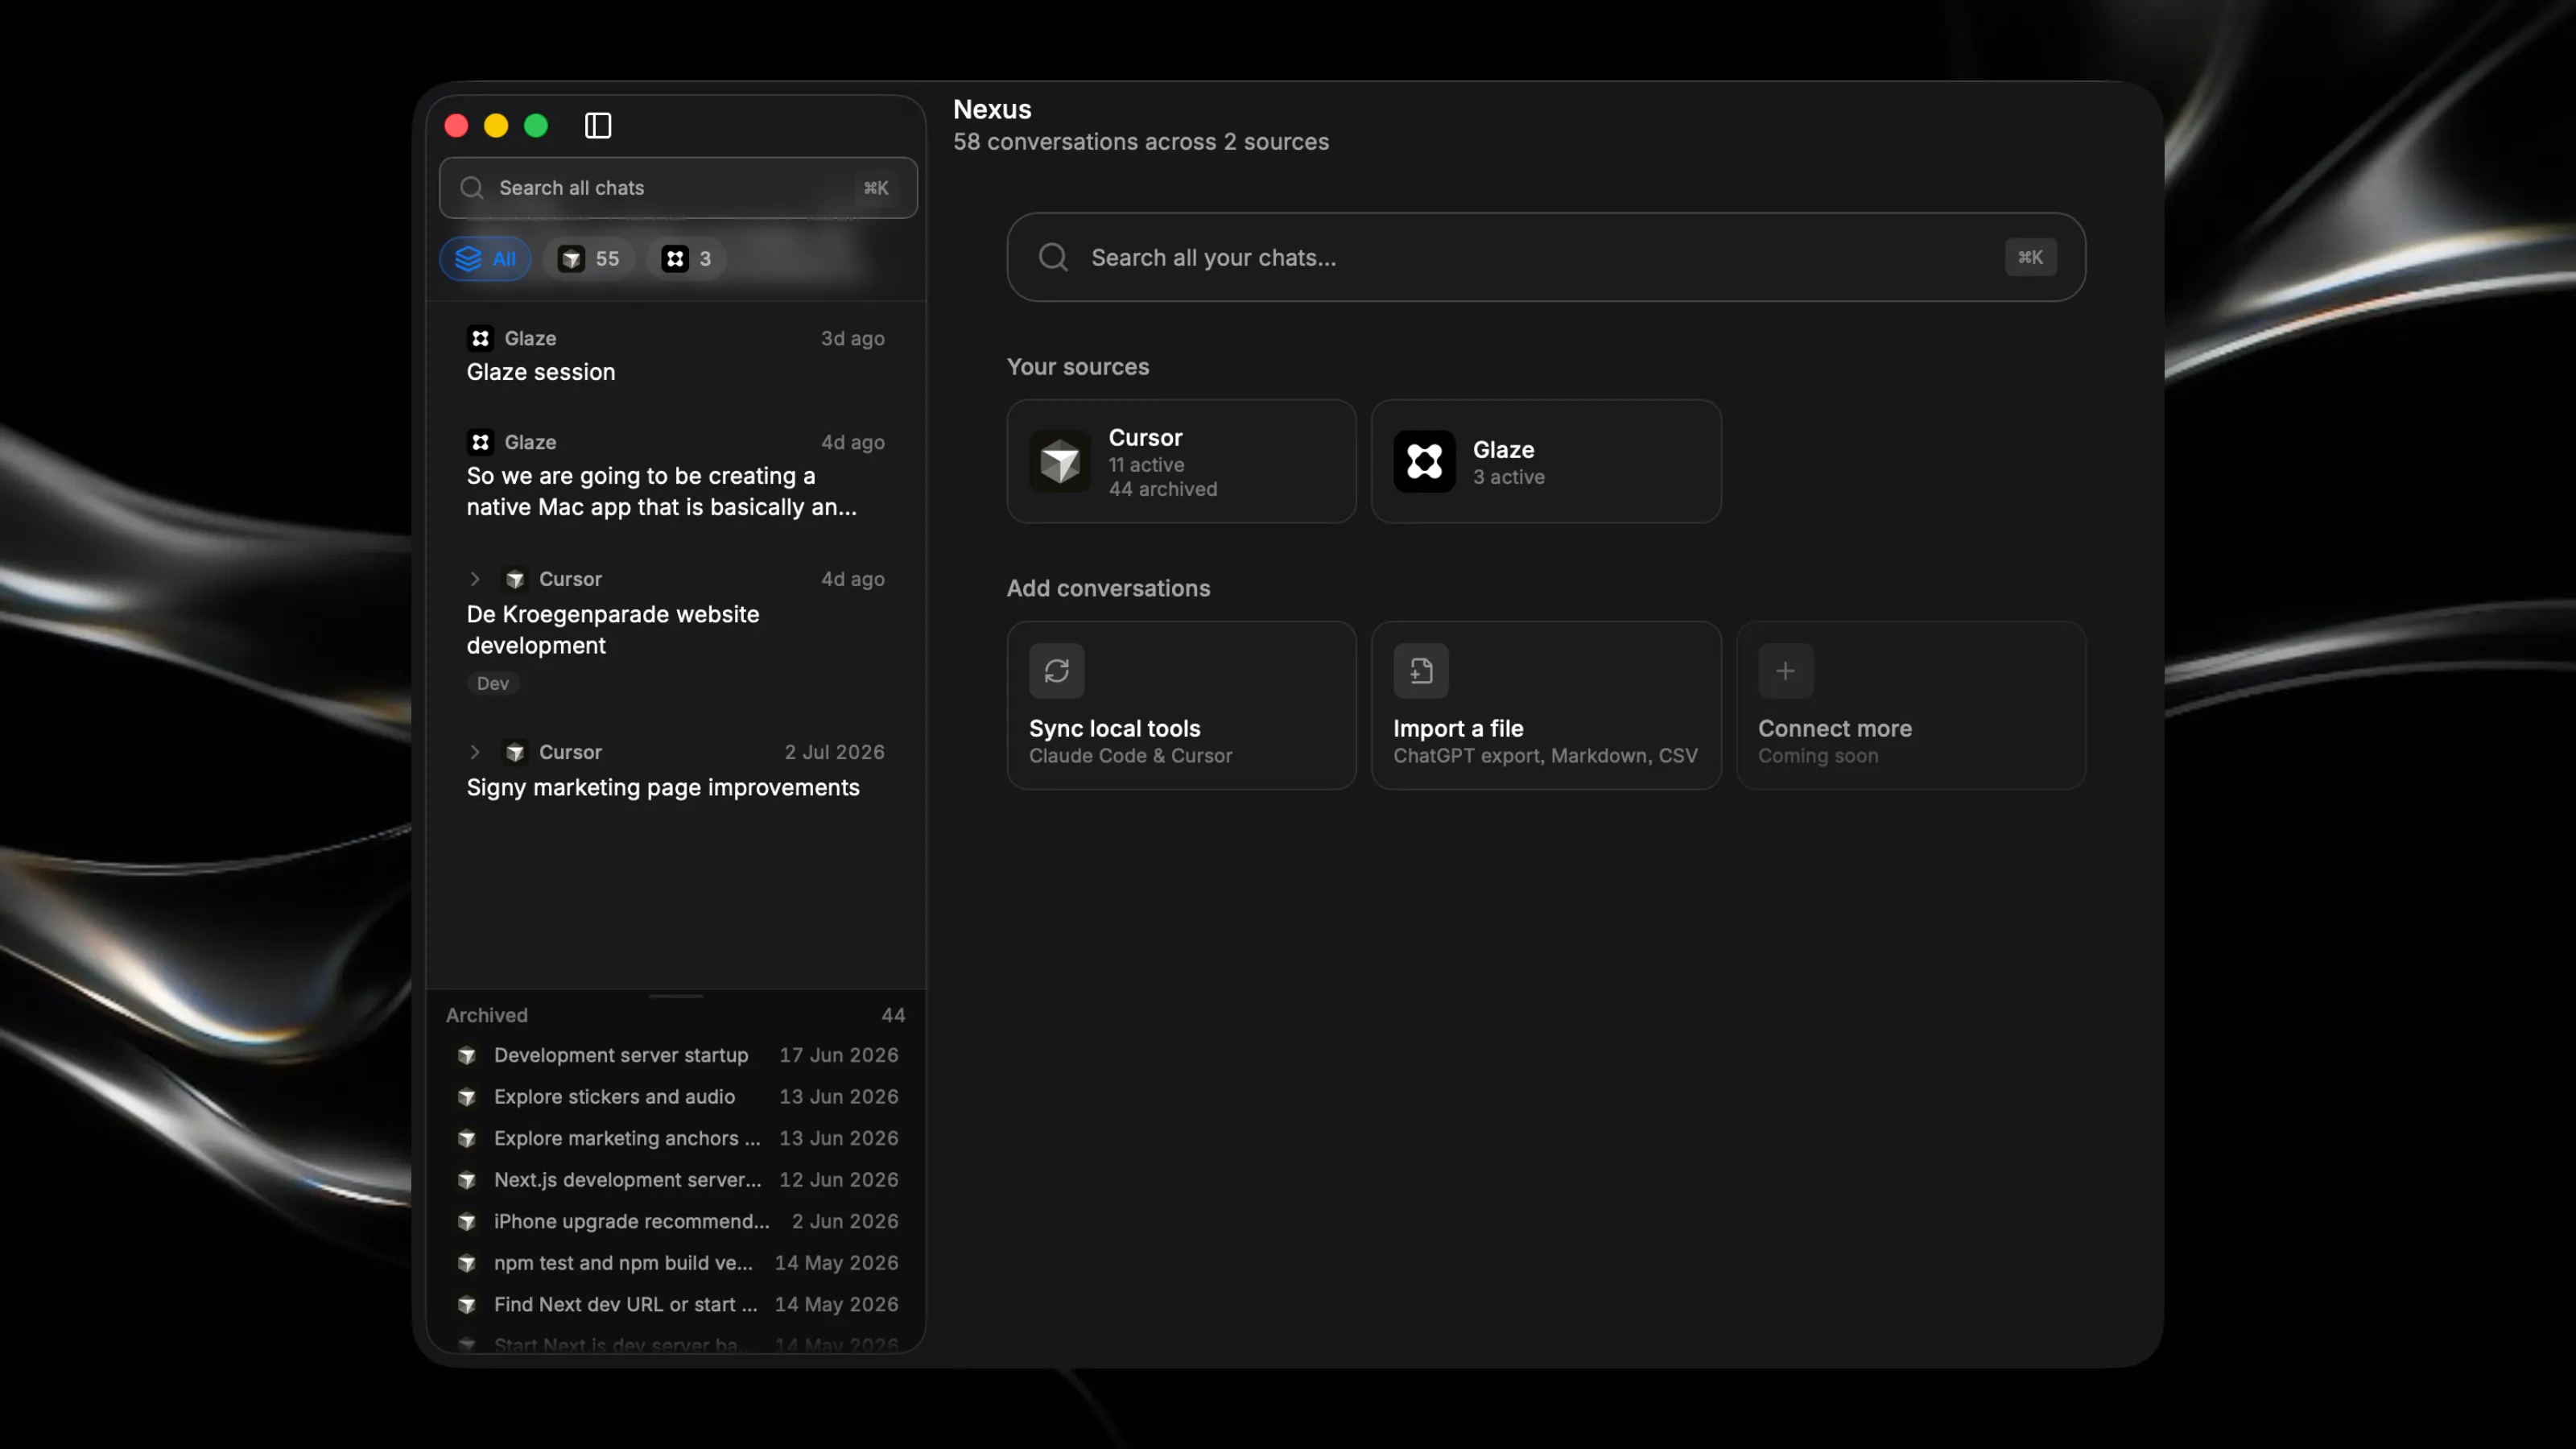Click the Glaze logo in sources
The height and width of the screenshot is (1449, 2576).
(1424, 462)
